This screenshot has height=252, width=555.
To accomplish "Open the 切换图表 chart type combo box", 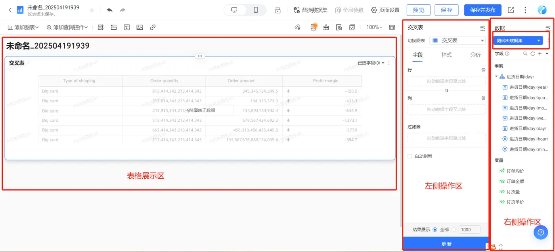I will (x=457, y=40).
